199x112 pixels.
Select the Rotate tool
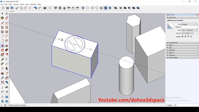click(2, 50)
